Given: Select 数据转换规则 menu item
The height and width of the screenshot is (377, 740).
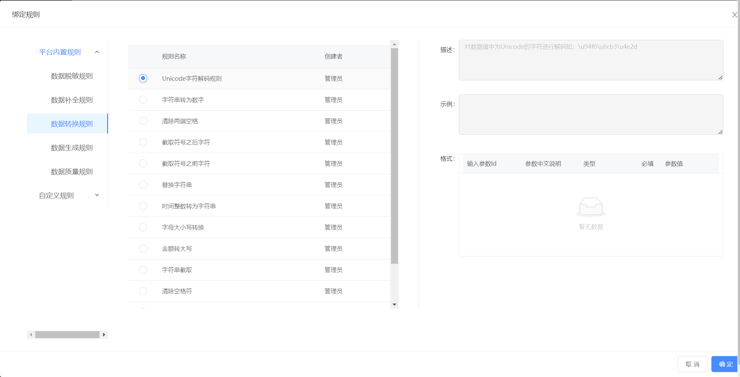Looking at the screenshot, I should pos(68,124).
